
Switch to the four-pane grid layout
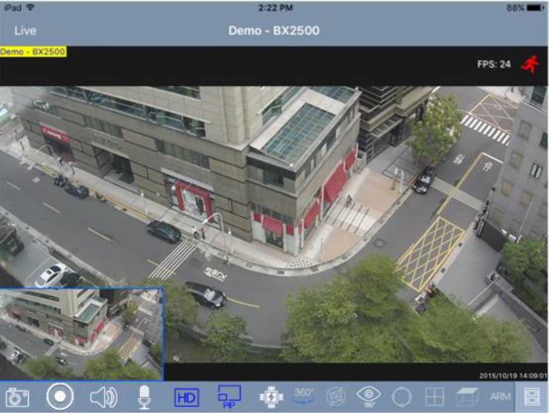tap(434, 397)
